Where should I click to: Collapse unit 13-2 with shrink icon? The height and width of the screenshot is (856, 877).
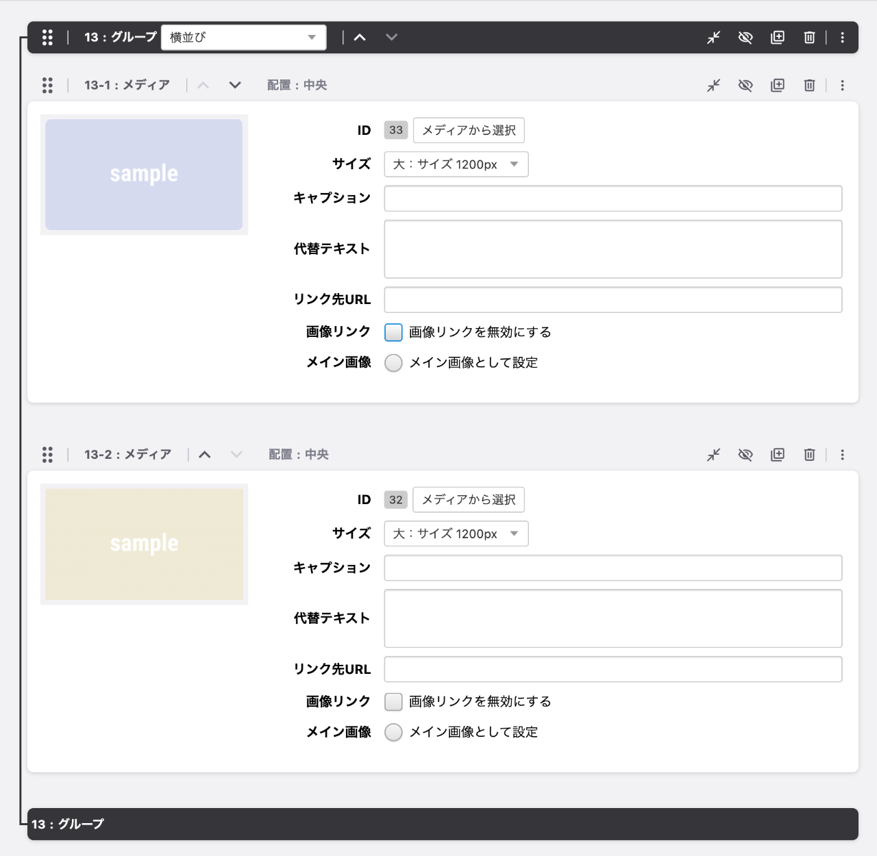coord(714,454)
